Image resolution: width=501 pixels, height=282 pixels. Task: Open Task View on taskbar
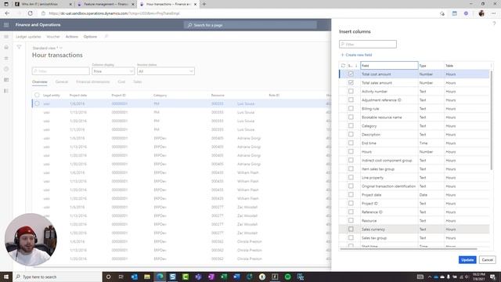121,277
